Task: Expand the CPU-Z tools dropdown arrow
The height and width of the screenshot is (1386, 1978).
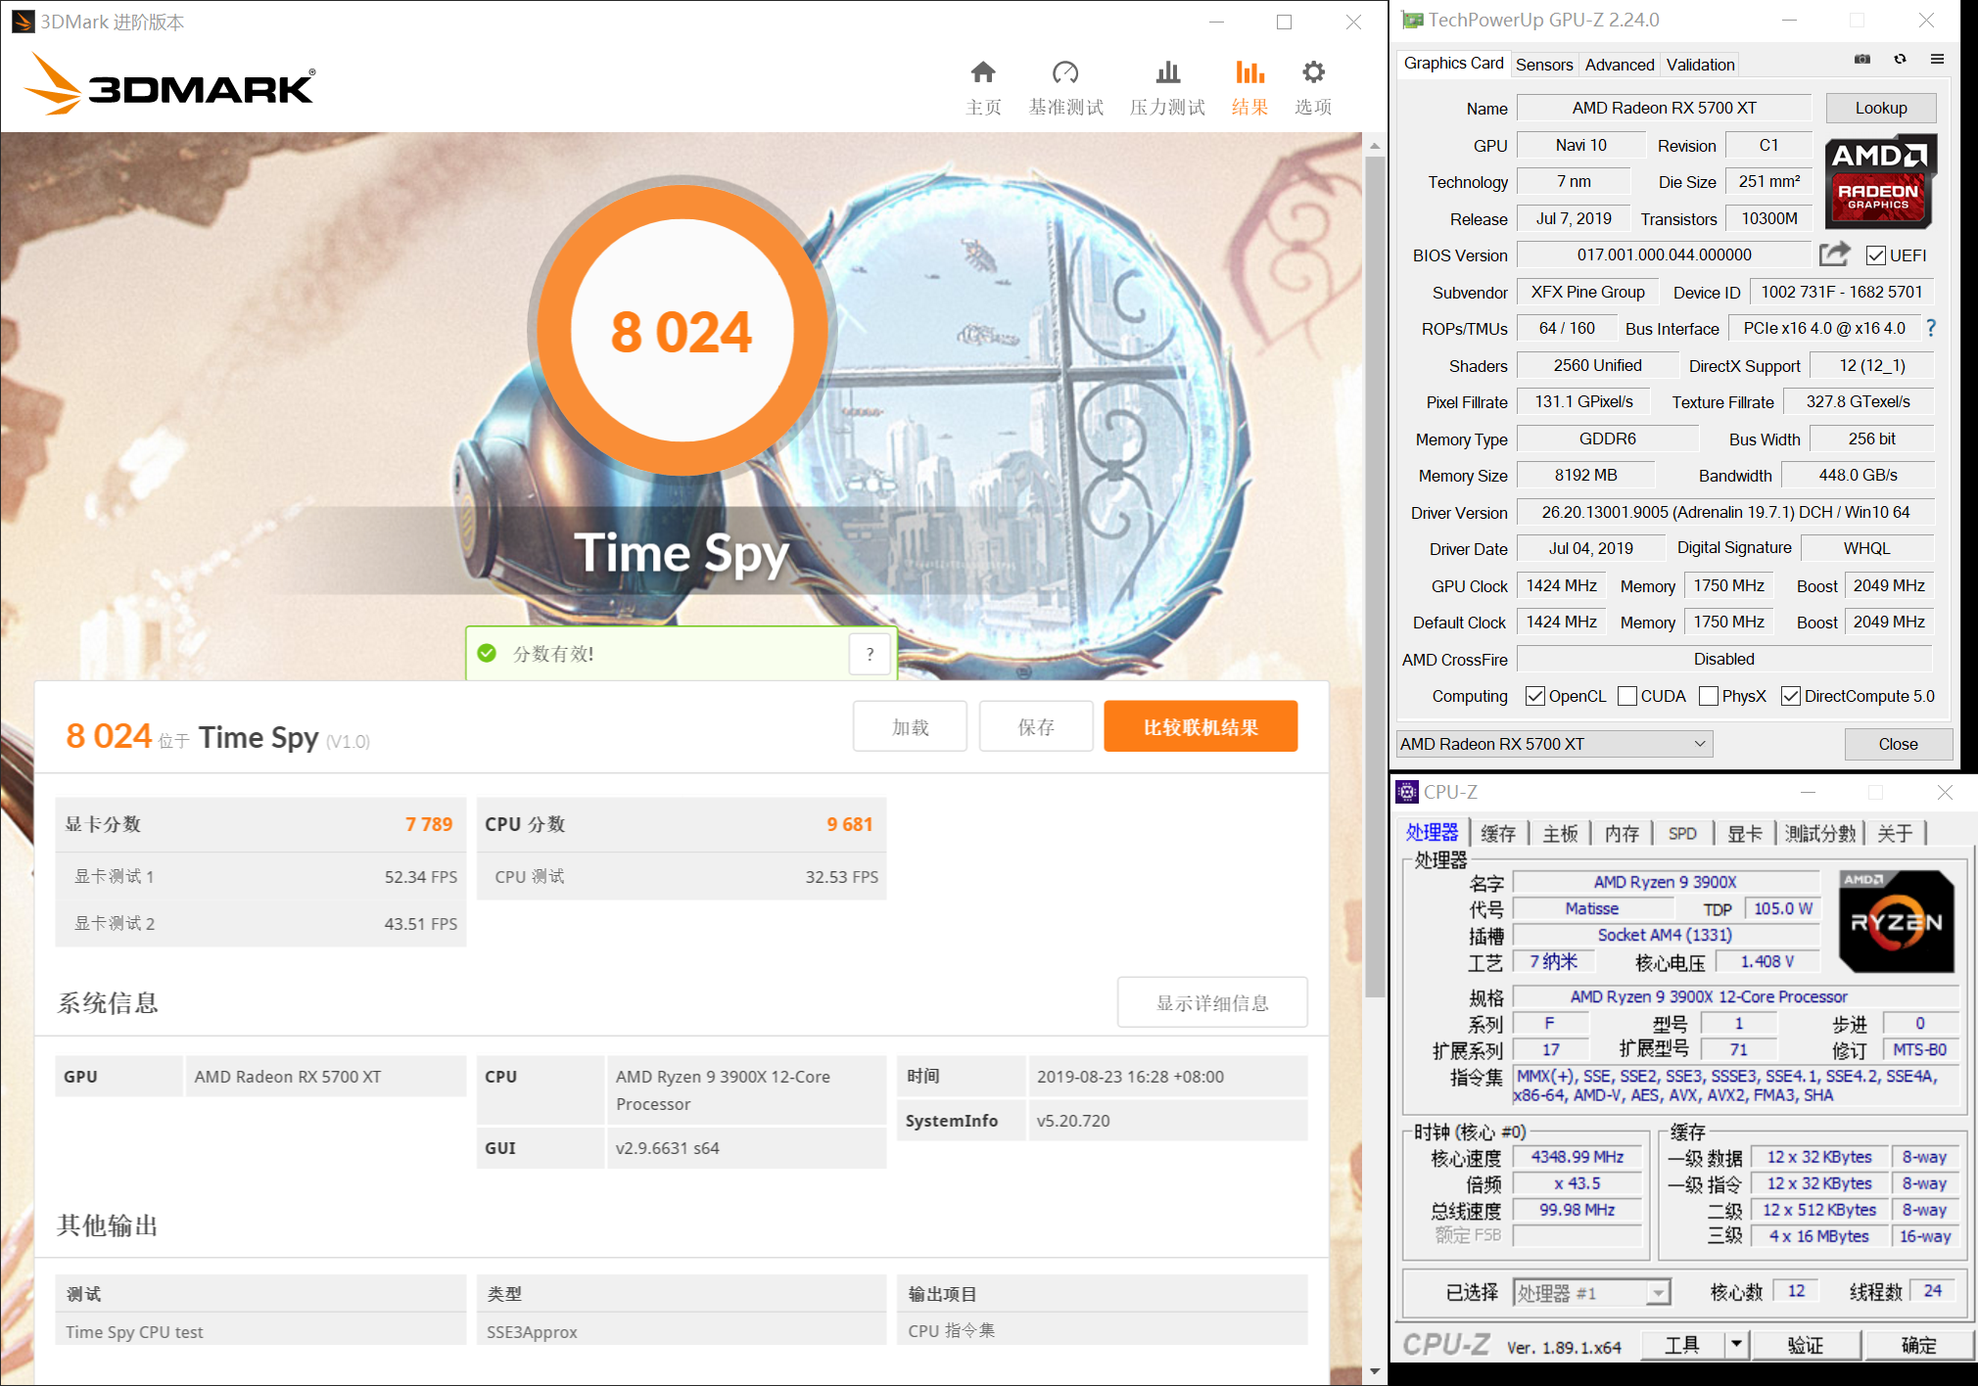Action: 1736,1345
